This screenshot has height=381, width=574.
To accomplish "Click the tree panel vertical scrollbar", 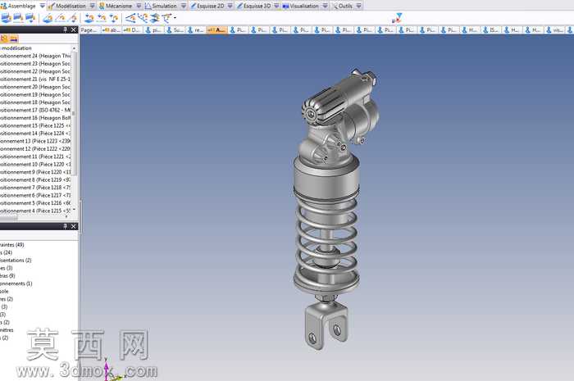I will (x=75, y=114).
